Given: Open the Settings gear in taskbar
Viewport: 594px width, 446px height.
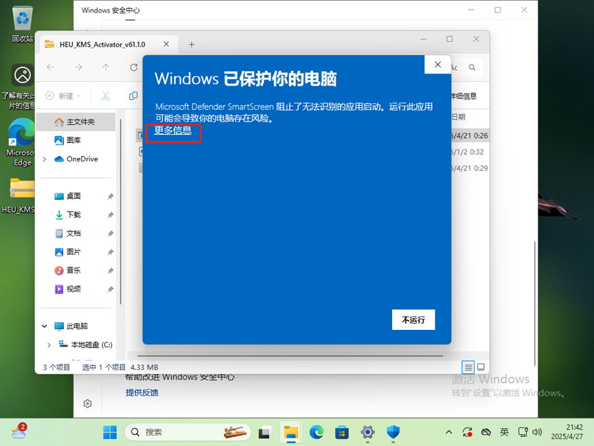Looking at the screenshot, I should tap(367, 432).
